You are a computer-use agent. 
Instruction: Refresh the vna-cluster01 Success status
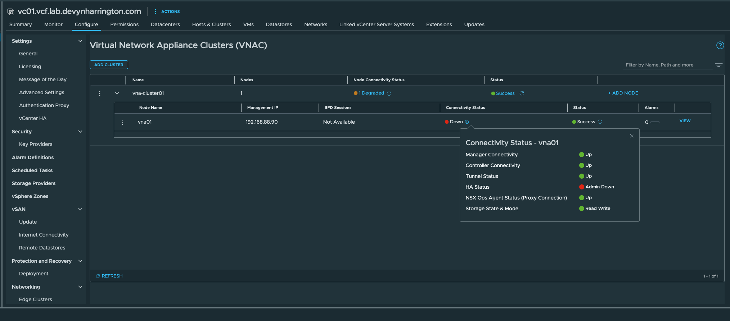tap(522, 93)
